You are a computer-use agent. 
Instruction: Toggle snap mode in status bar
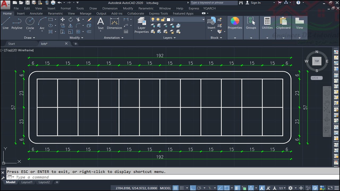tap(182, 188)
